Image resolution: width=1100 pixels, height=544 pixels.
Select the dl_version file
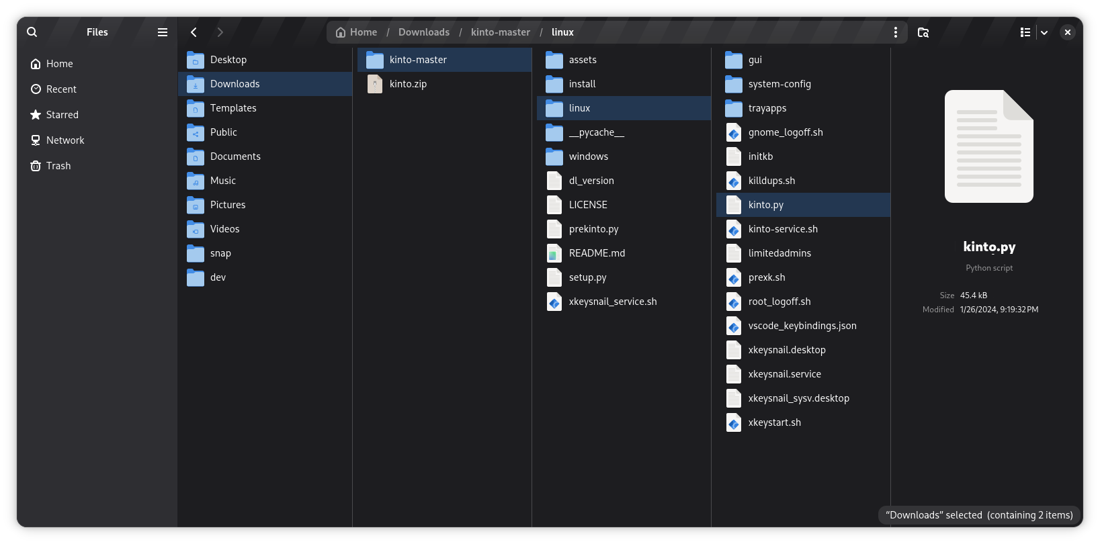(624, 181)
